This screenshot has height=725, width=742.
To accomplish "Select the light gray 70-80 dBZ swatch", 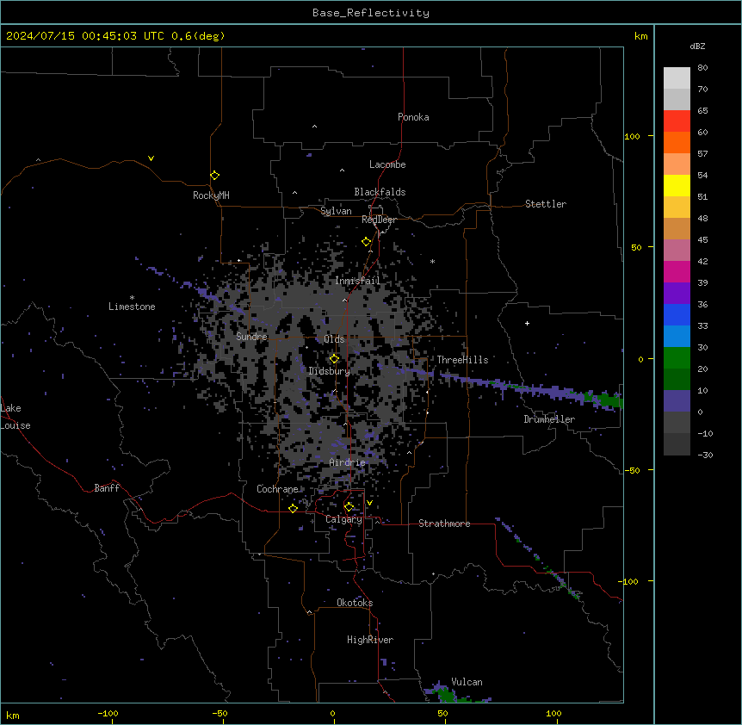I will [x=677, y=78].
